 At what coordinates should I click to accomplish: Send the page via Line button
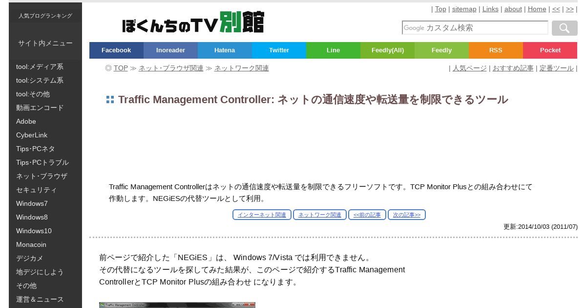[x=333, y=50]
